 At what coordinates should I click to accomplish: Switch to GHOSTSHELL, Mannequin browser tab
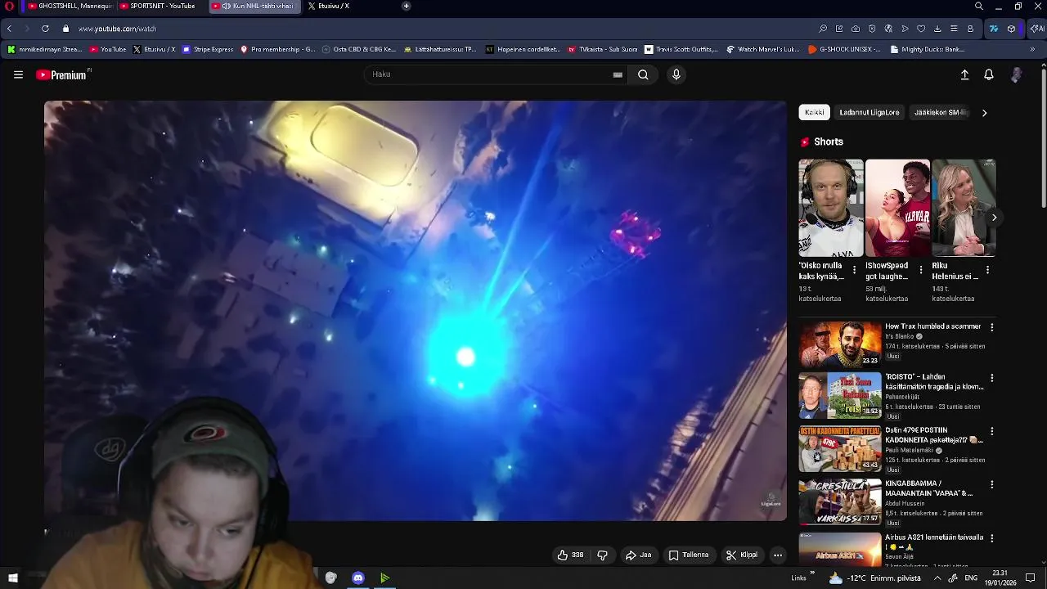(x=70, y=6)
